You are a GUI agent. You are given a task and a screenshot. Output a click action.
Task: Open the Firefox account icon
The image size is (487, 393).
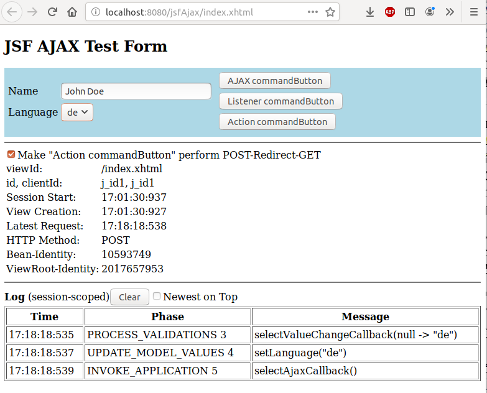(430, 12)
